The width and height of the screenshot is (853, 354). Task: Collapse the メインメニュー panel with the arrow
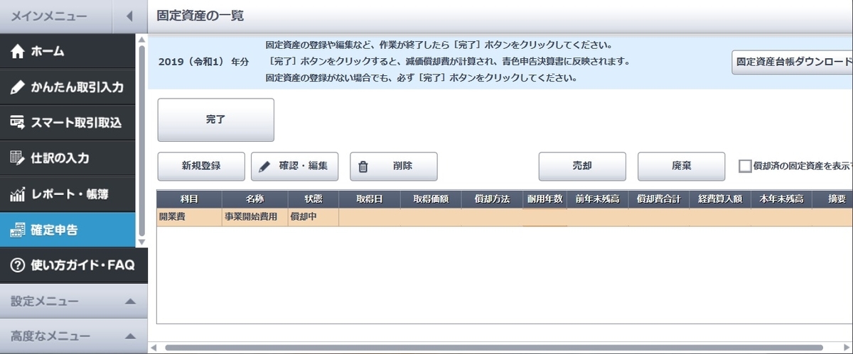(x=130, y=16)
